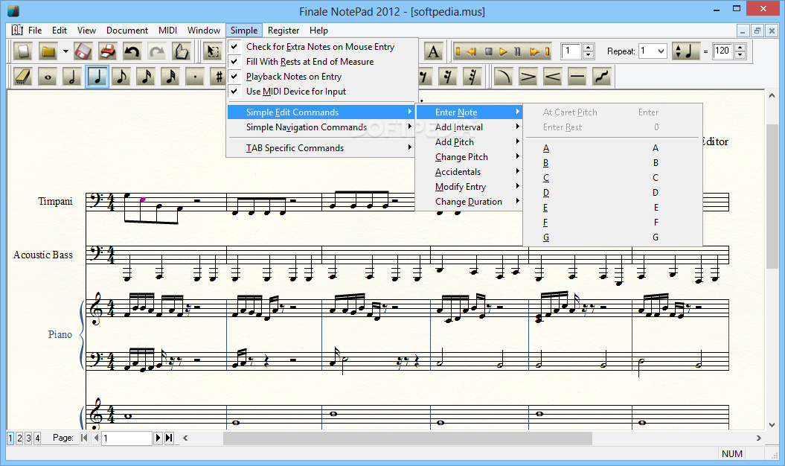Open the Change Duration submenu
Viewport: 785px width, 466px height.
[x=469, y=202]
